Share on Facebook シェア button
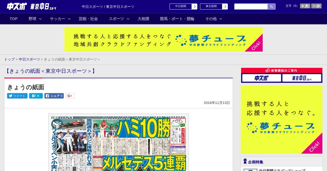Screen dimensions: 327x171 click(54, 96)
